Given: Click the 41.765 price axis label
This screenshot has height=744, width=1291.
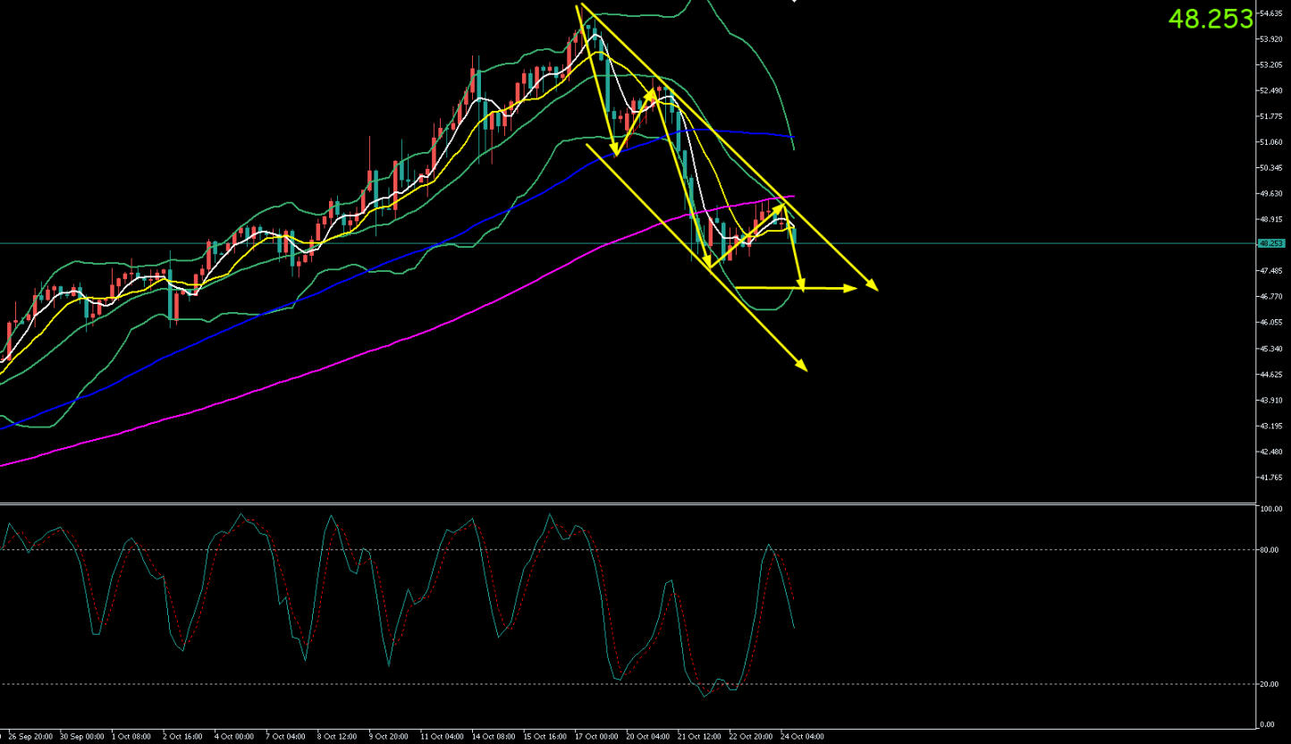Looking at the screenshot, I should pos(1270,478).
